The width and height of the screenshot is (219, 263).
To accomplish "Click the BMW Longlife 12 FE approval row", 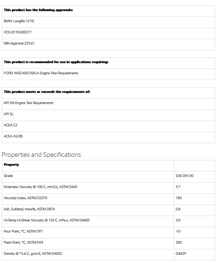I will point(19,21).
